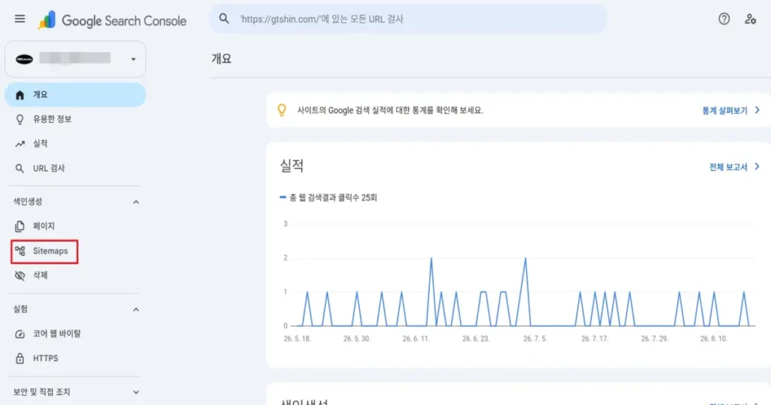Image resolution: width=771 pixels, height=405 pixels.
Task: Click the 26. 7. 17. chart date label
Action: (x=595, y=339)
